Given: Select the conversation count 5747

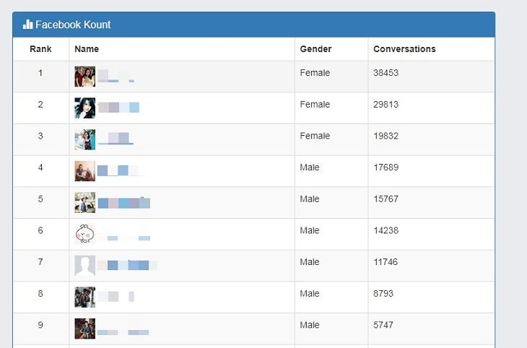Looking at the screenshot, I should click(x=383, y=325).
